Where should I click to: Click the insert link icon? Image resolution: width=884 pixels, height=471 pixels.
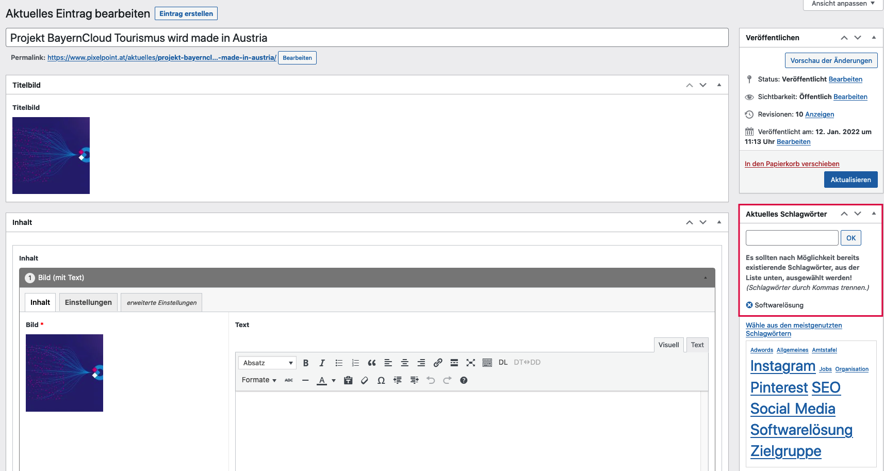click(437, 363)
